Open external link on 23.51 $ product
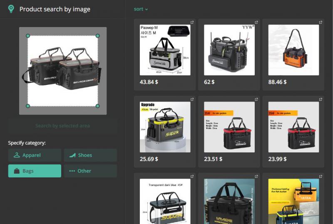Image resolution: width=333 pixels, height=224 pixels. 256,100
